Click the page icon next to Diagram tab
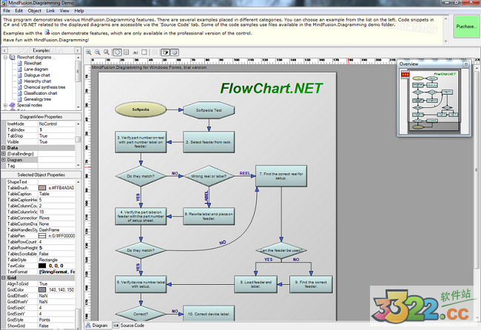 (88, 325)
